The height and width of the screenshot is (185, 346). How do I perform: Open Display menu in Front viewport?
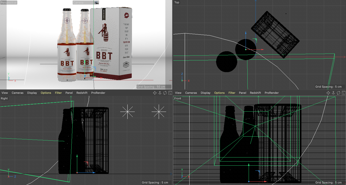206,93
